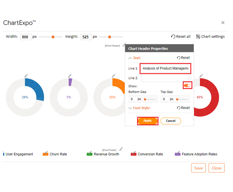The height and width of the screenshot is (192, 233).
Task: Click the 3% donut center label
Action: click(69, 97)
